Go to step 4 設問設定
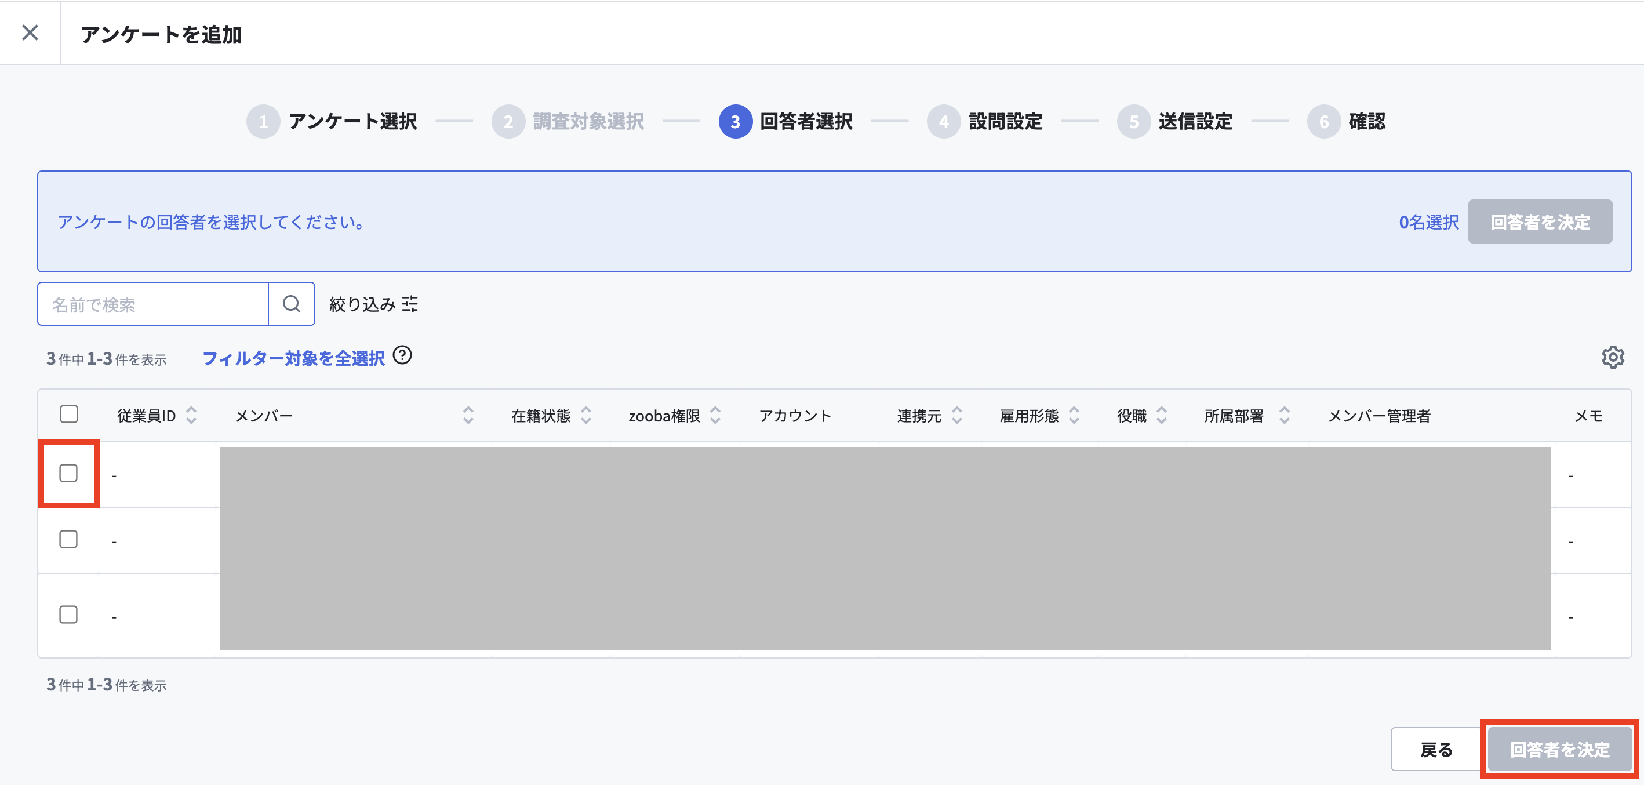 click(x=985, y=121)
